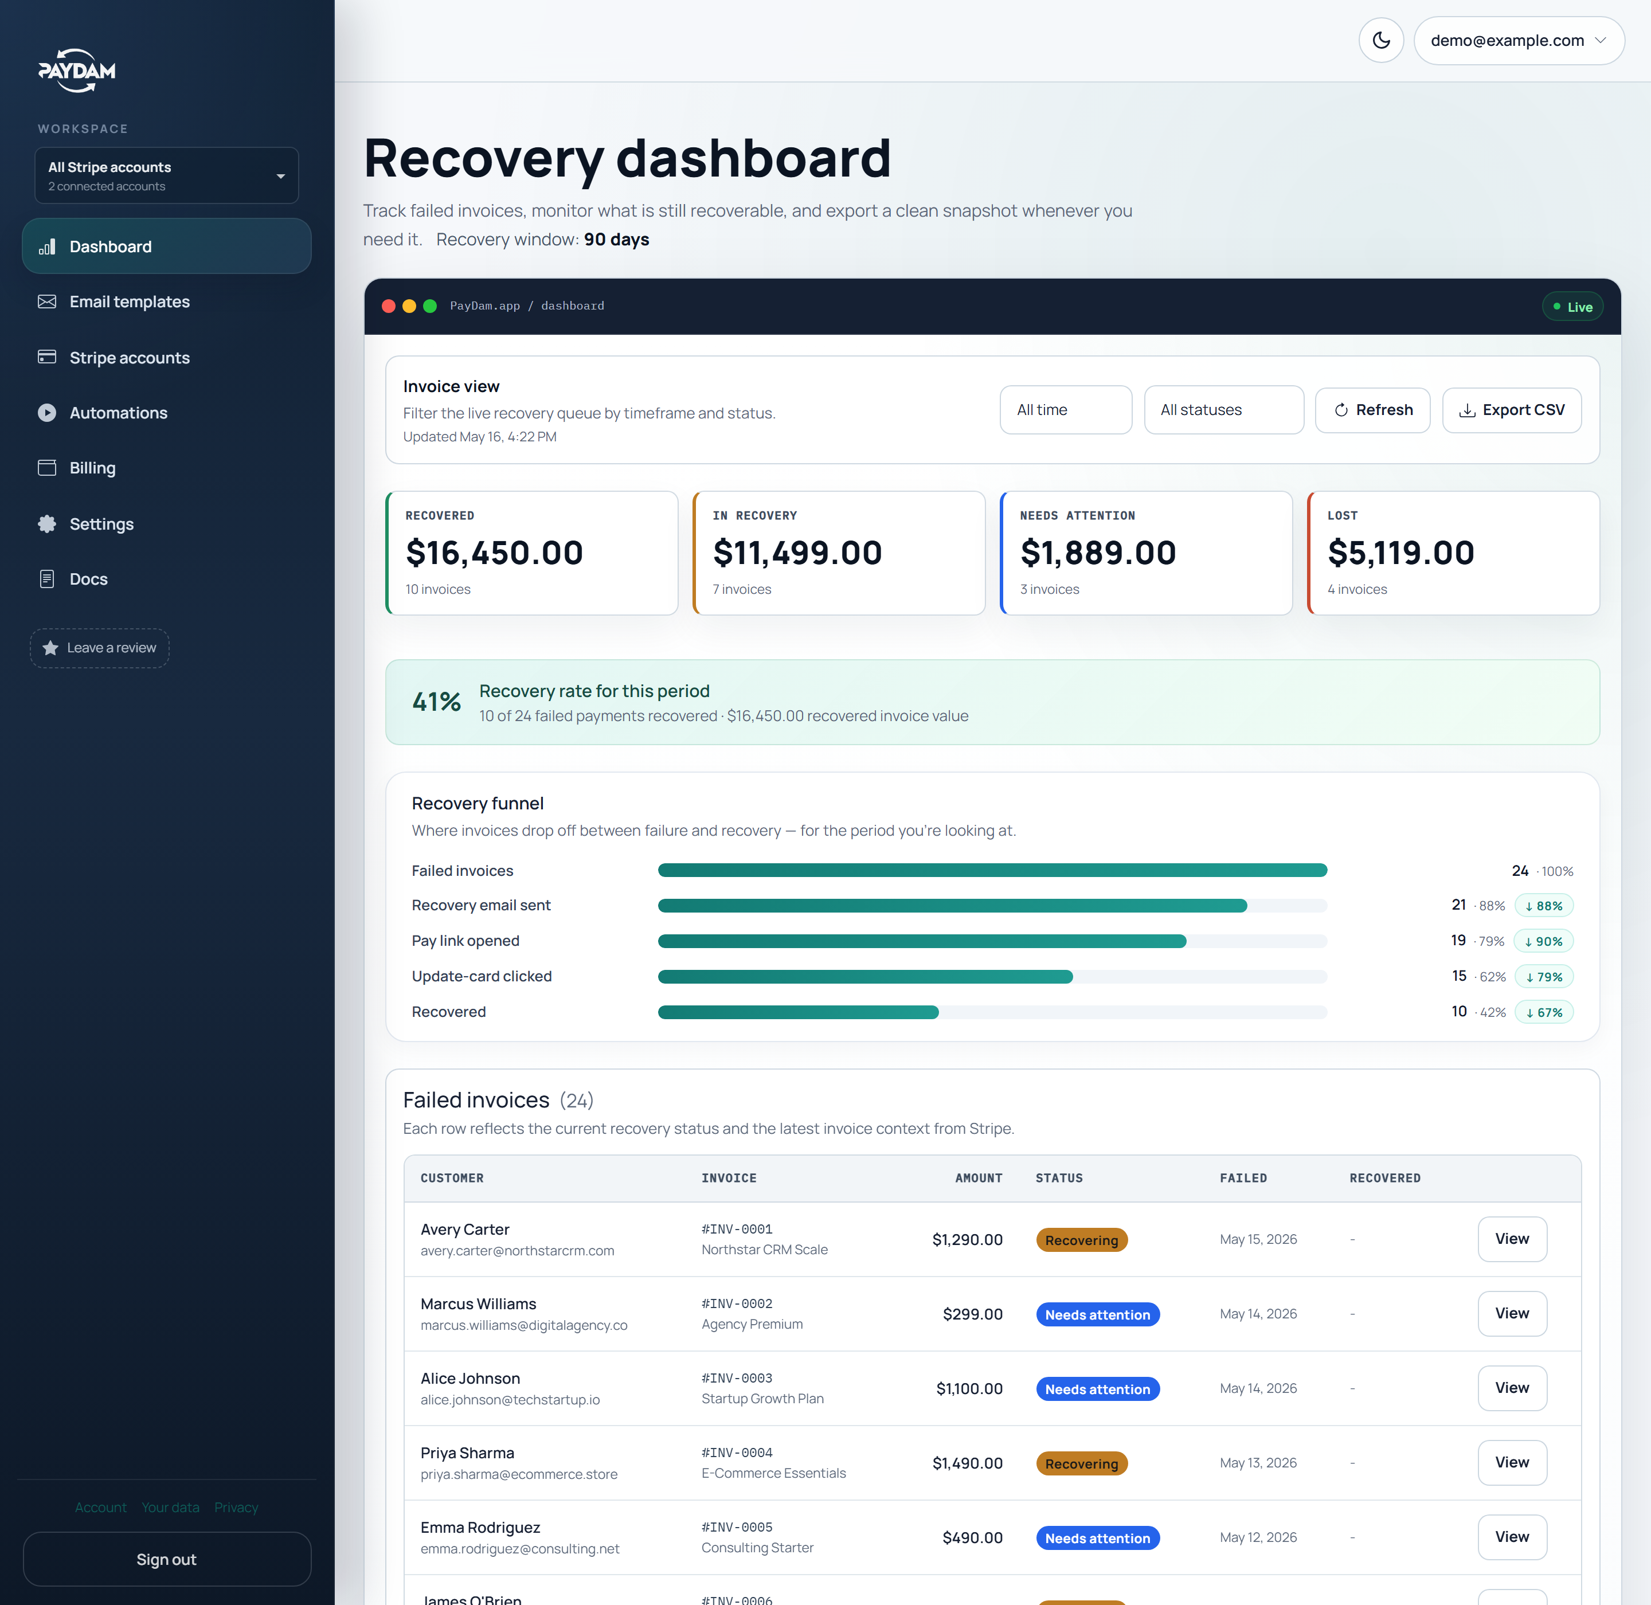View Avery Carter's invoice
Image resolution: width=1651 pixels, height=1605 pixels.
pos(1512,1238)
